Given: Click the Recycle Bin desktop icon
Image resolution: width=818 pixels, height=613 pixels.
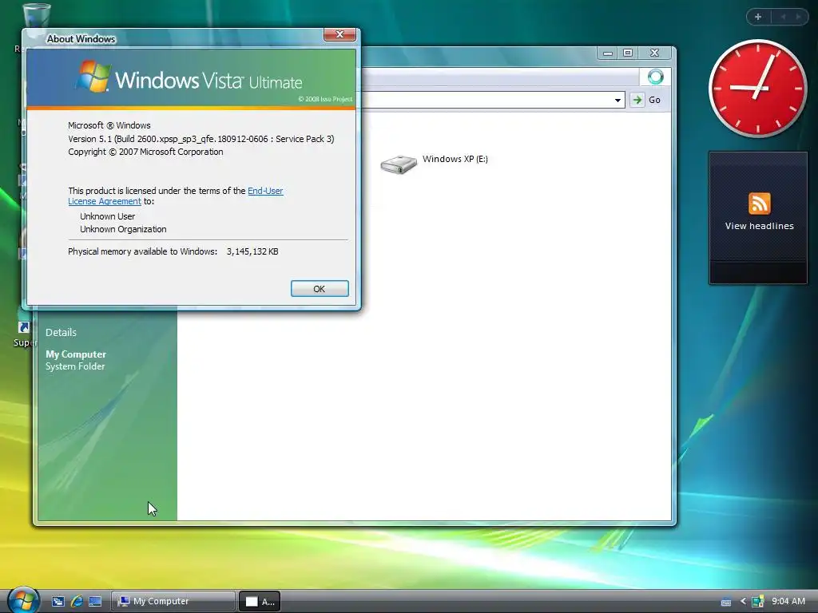Looking at the screenshot, I should 35,17.
